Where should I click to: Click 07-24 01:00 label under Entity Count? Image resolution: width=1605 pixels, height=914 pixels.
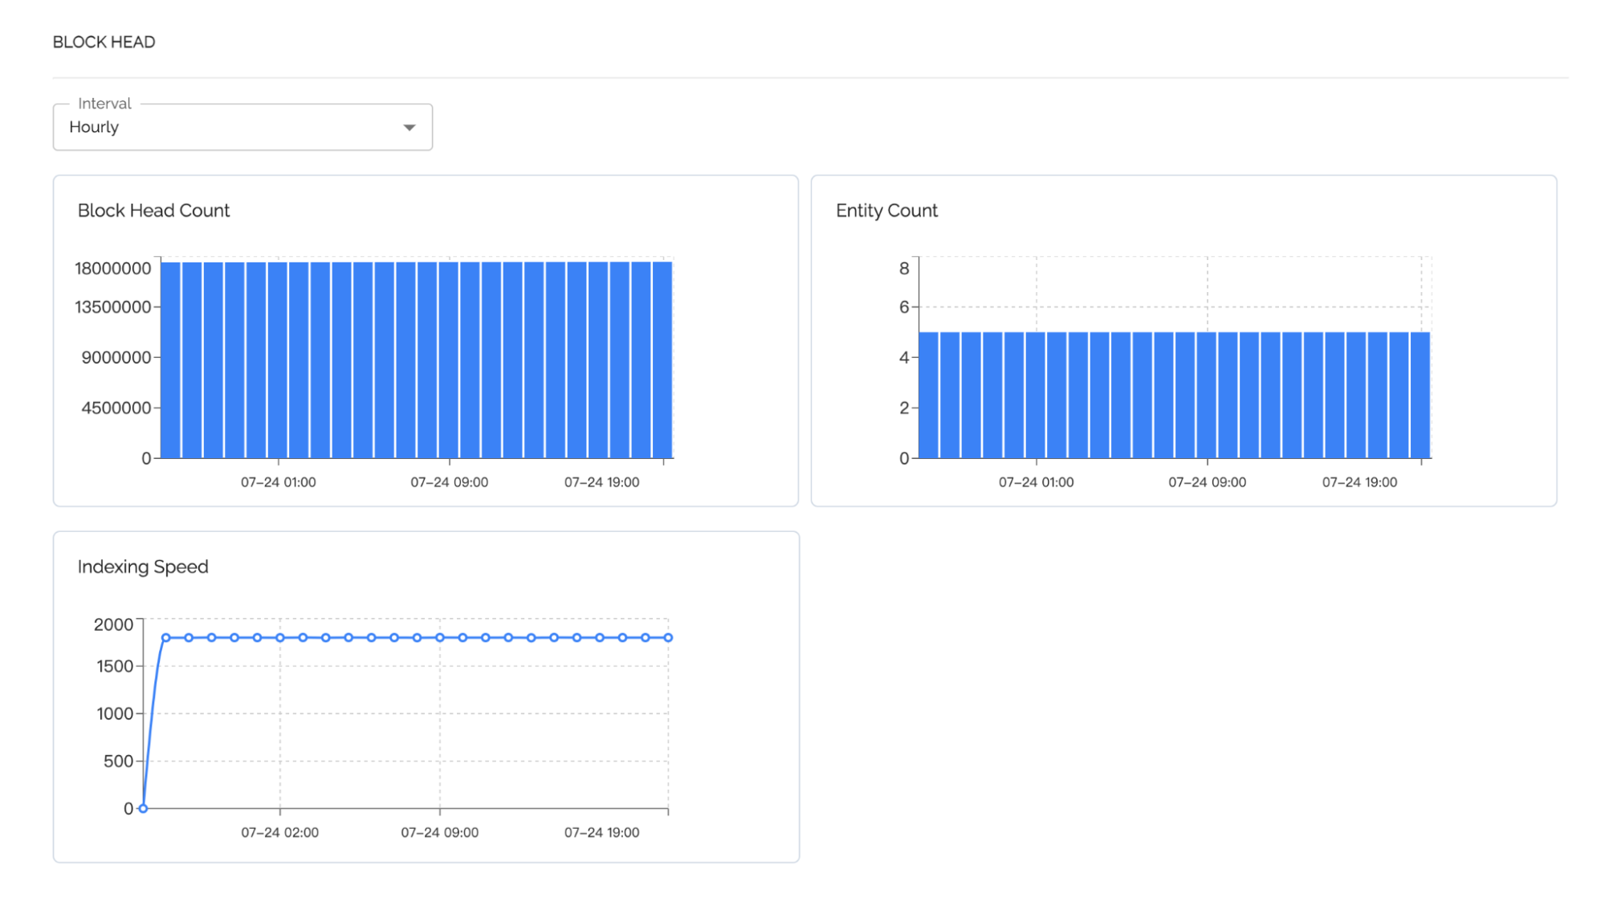click(1036, 482)
